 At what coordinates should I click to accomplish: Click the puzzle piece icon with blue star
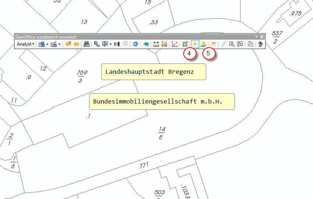tap(68, 44)
